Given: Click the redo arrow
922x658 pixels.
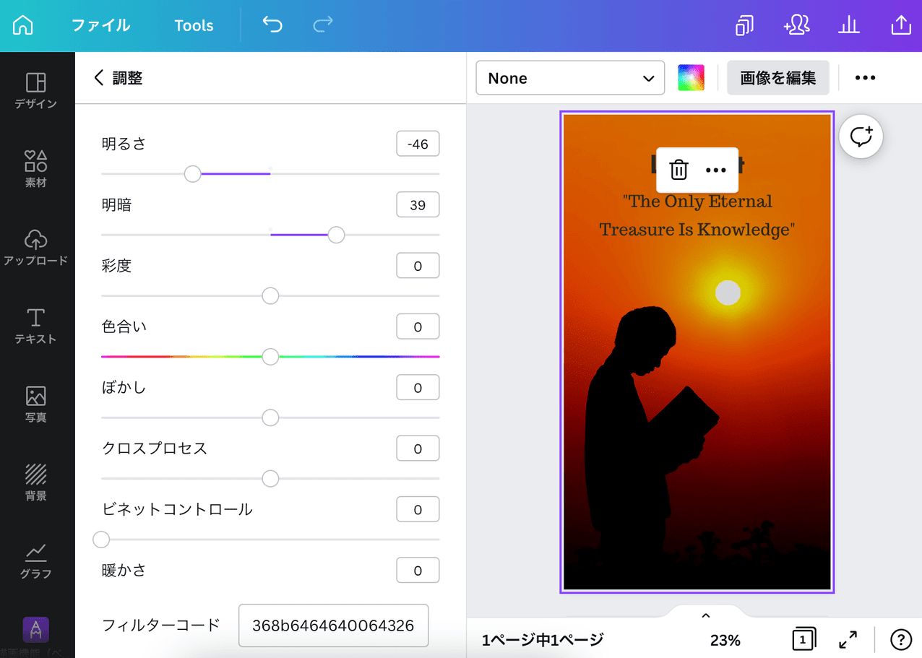Looking at the screenshot, I should 322,25.
